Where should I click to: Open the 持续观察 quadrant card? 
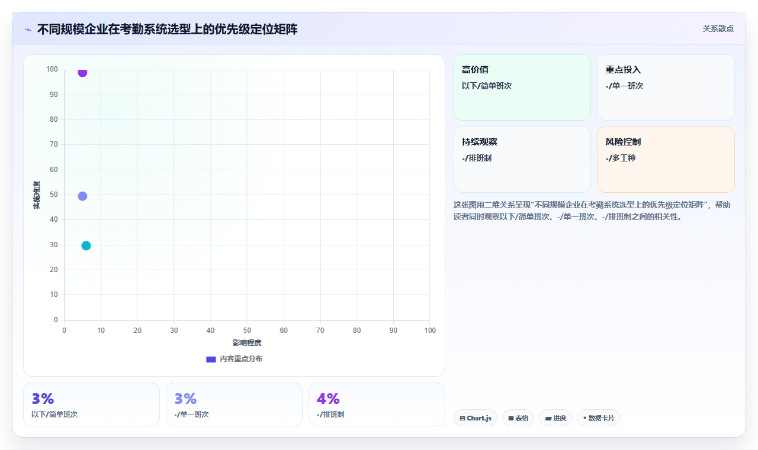(x=522, y=160)
